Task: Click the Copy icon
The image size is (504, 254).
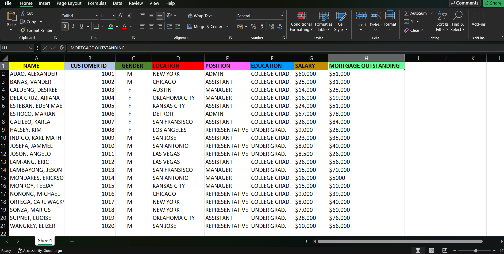Action: coord(23,22)
